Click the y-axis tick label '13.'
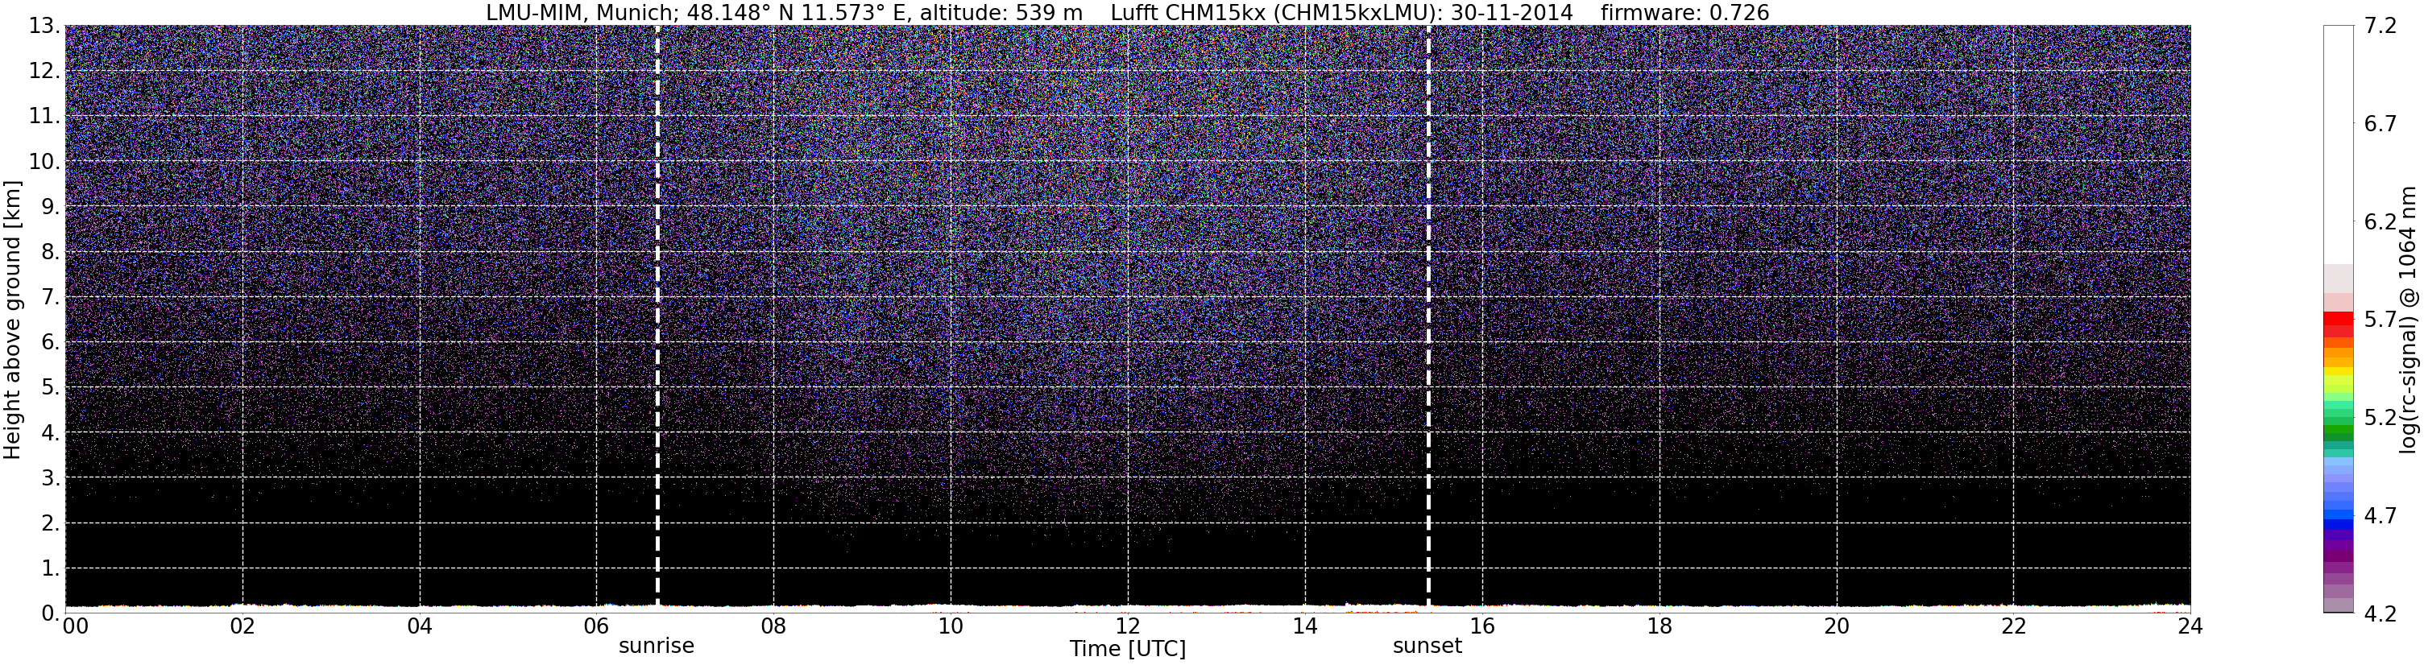The height and width of the screenshot is (665, 2424). tap(44, 27)
